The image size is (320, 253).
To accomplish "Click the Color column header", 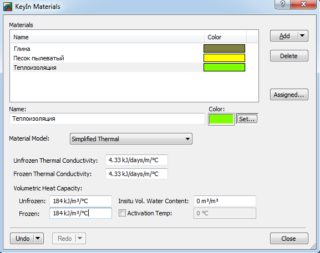I will 225,37.
